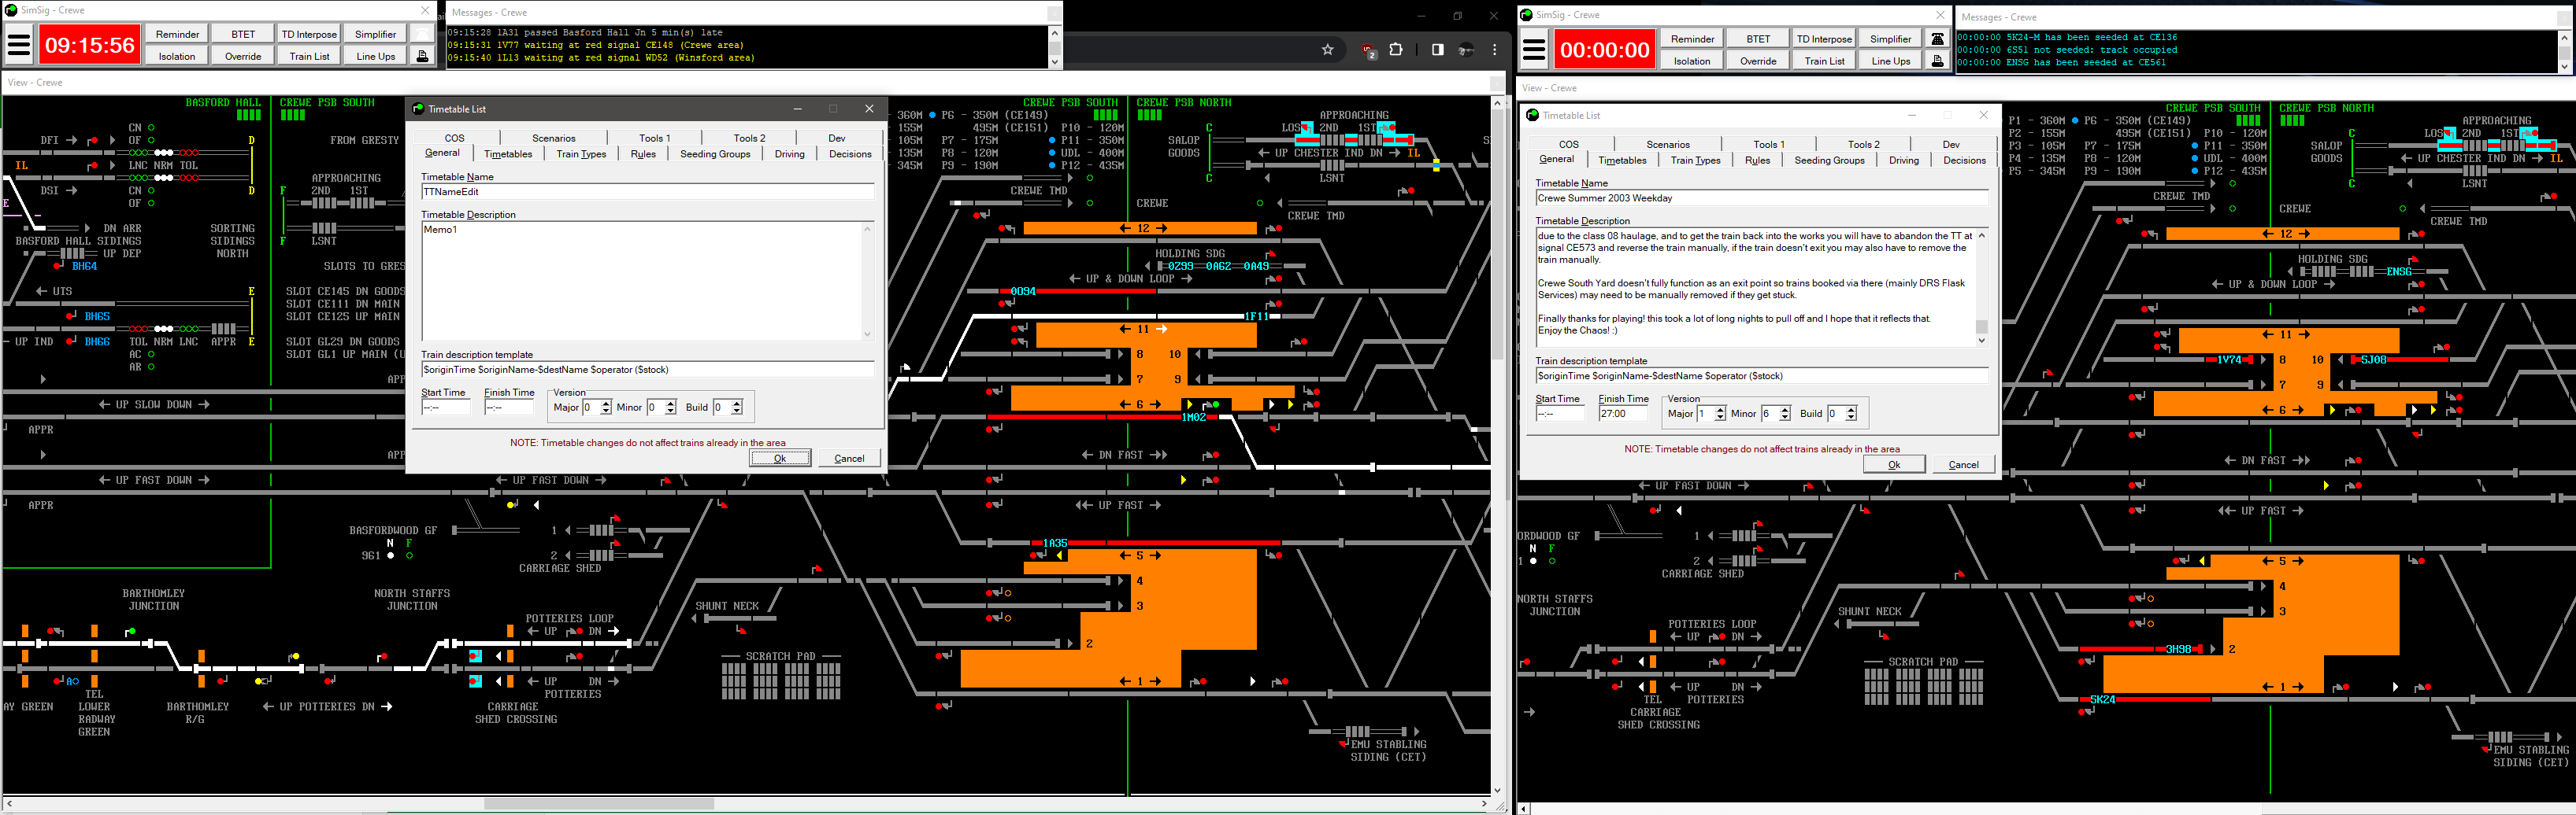
Task: Click lower train icon button in right SimSig window
Action: [x=1937, y=61]
